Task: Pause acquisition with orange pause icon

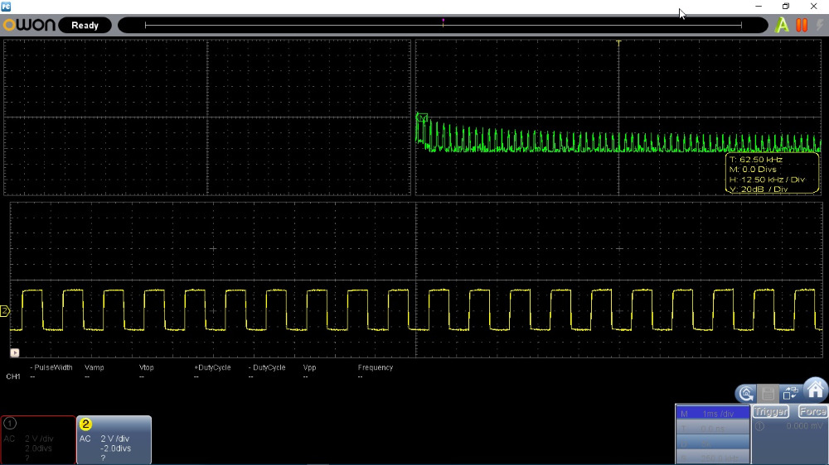Action: (802, 25)
